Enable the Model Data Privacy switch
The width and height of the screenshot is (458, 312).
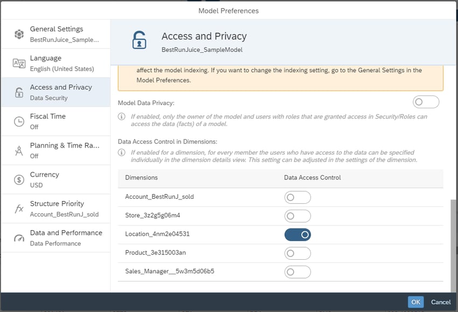426,102
